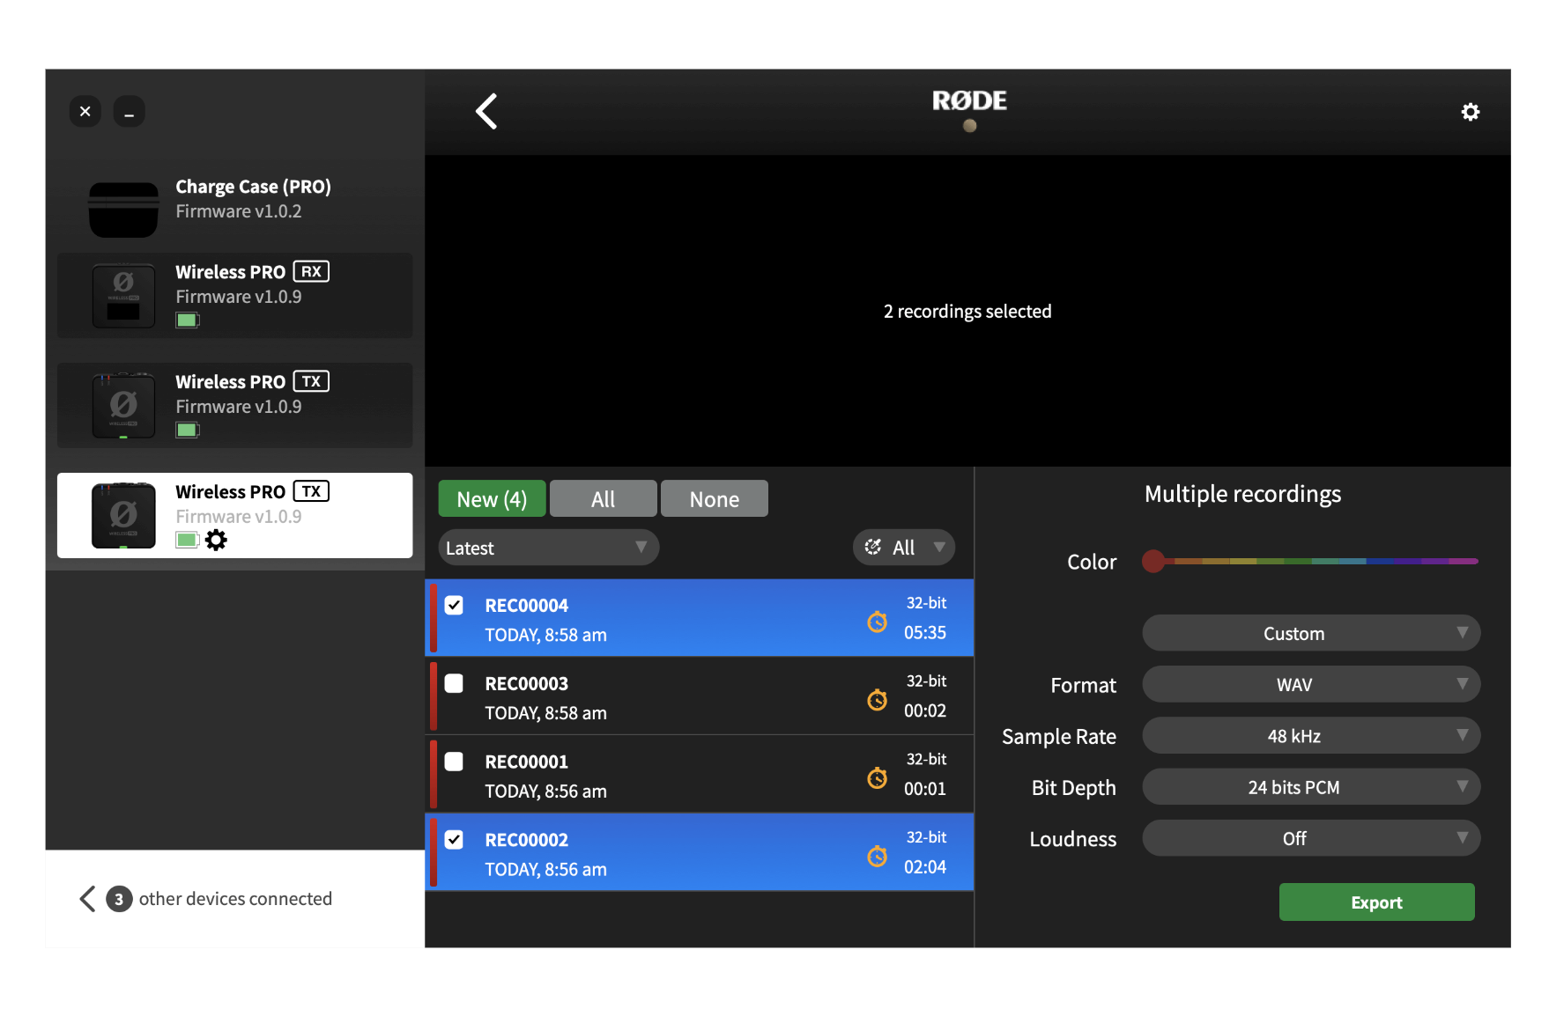The height and width of the screenshot is (1016, 1549).
Task: Click the battery indicator on Wireless PRO RX
Action: coord(188,320)
